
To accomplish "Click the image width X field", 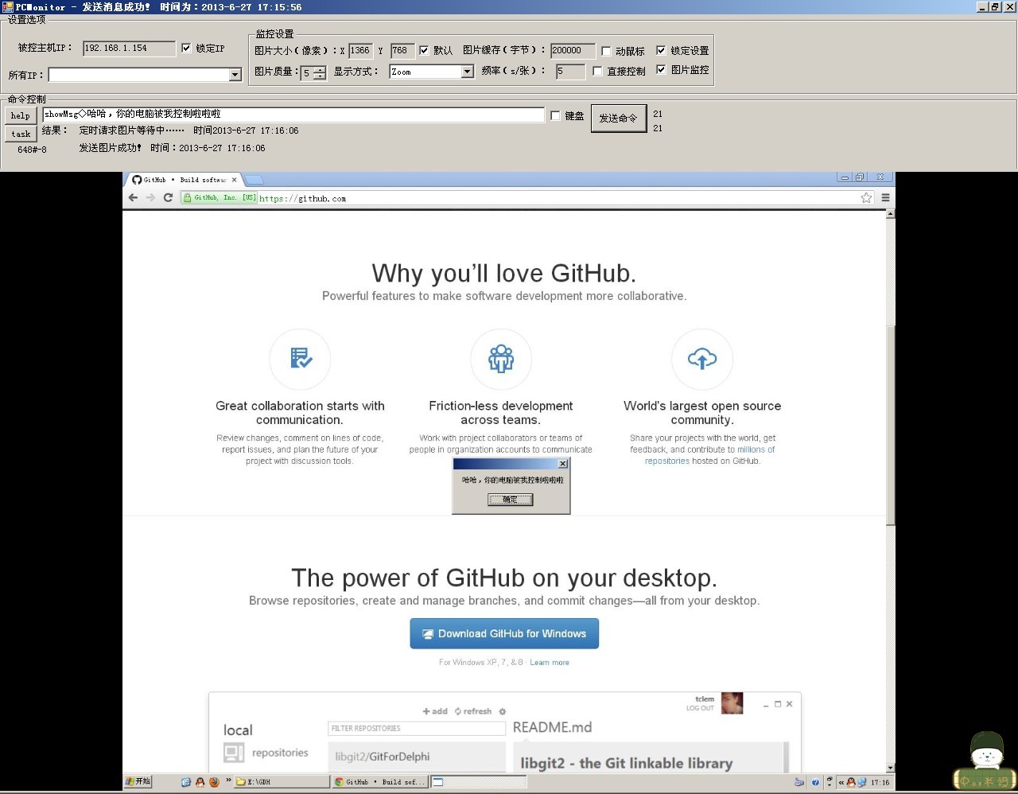I will (x=360, y=51).
